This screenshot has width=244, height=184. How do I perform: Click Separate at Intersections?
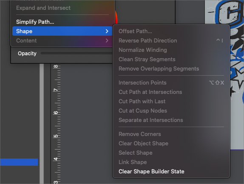[x=150, y=120]
